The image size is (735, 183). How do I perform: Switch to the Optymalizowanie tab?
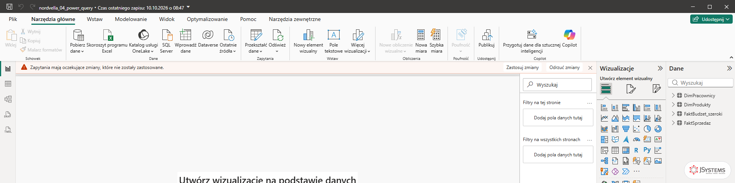pos(207,19)
